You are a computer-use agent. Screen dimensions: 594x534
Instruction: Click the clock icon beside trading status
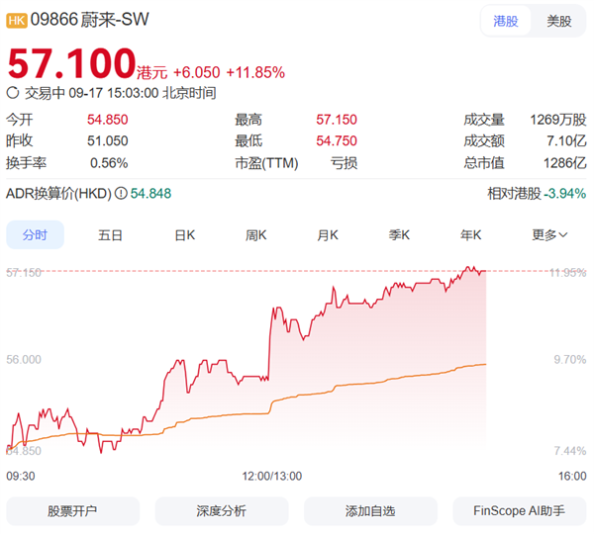(x=13, y=93)
